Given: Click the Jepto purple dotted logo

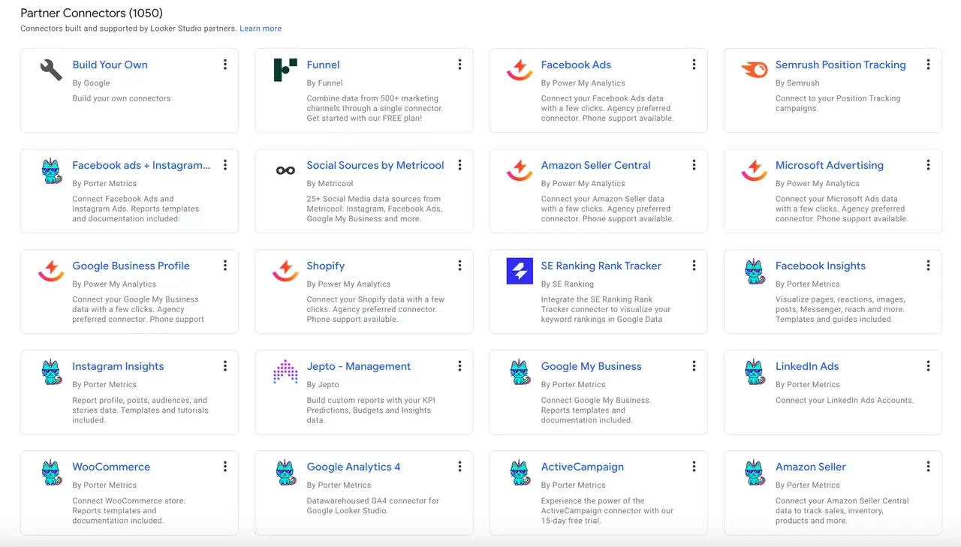Looking at the screenshot, I should pyautogui.click(x=285, y=371).
